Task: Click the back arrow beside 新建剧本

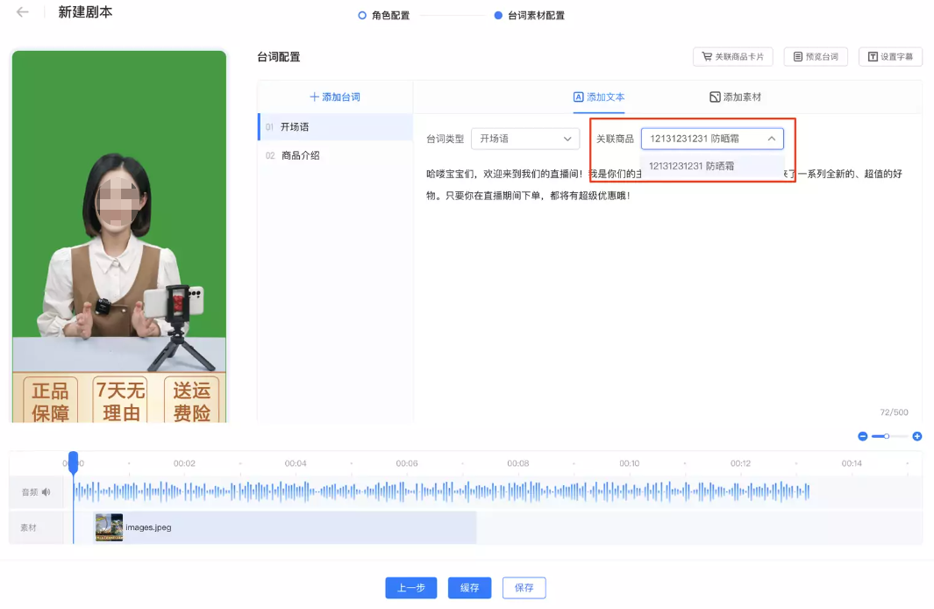Action: click(22, 13)
